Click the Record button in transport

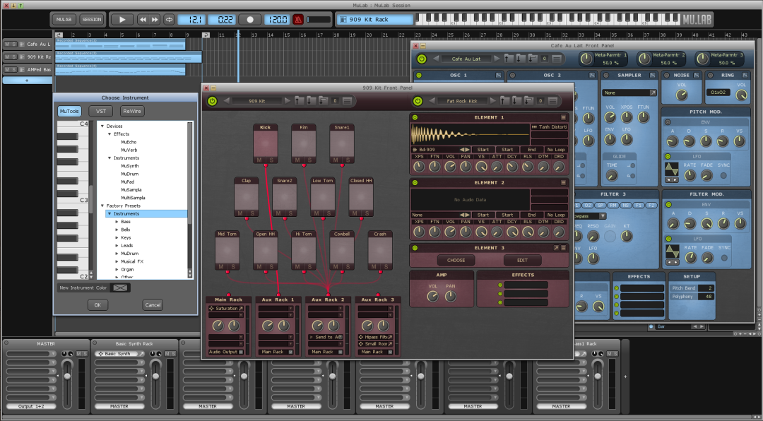coord(249,20)
